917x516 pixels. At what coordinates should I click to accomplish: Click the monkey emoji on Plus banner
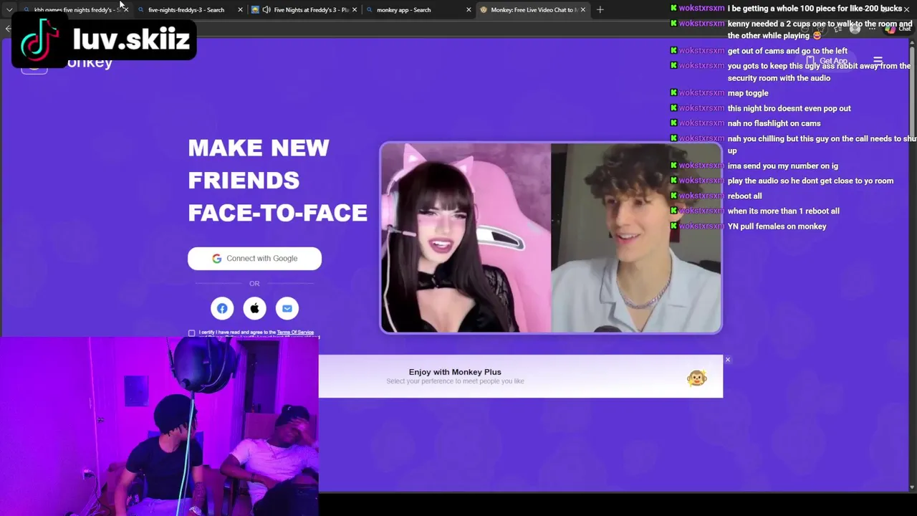click(x=696, y=378)
